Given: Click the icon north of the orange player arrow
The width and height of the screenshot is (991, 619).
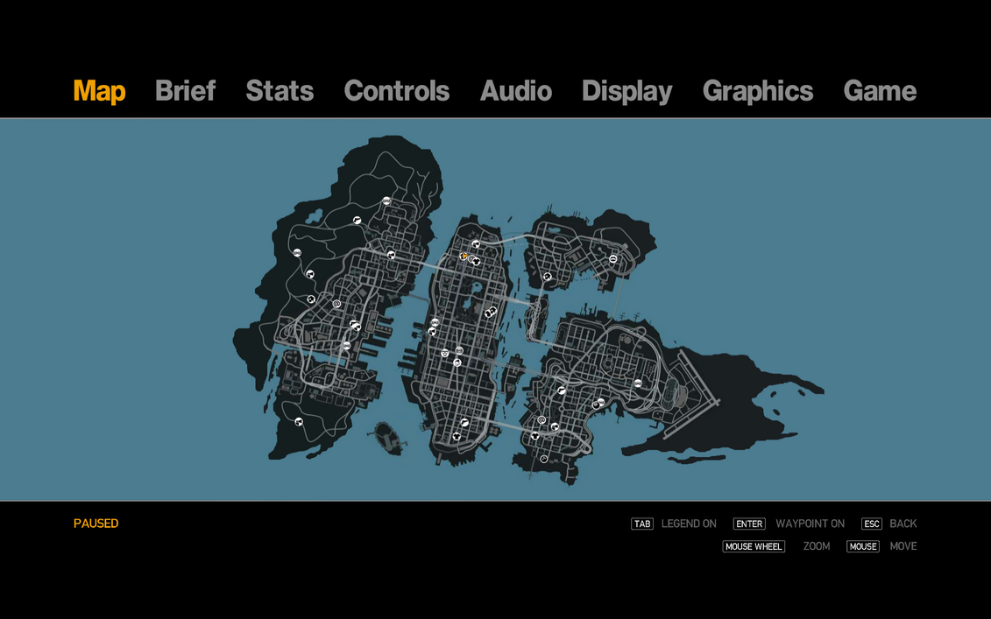Looking at the screenshot, I should tap(476, 244).
